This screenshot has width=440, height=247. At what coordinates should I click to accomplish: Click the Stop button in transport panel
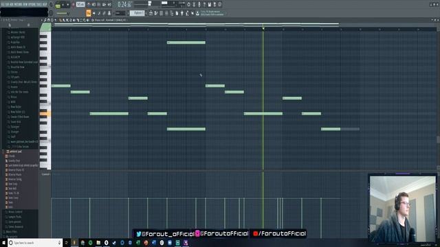(x=67, y=5)
